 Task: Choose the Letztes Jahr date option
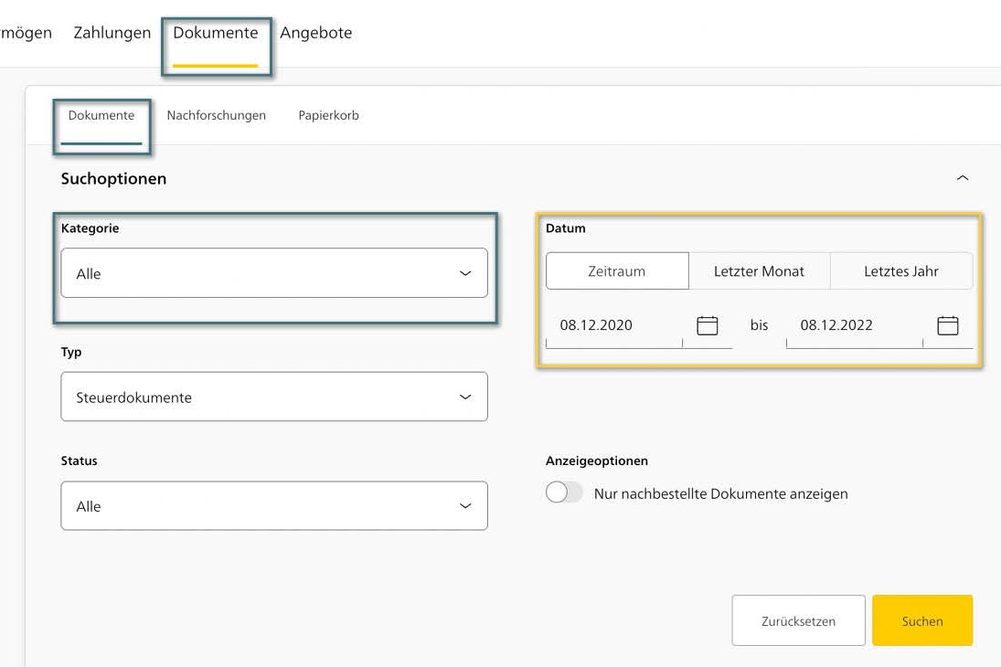[x=901, y=271]
